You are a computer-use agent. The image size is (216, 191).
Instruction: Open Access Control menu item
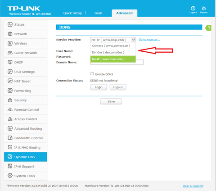pyautogui.click(x=26, y=119)
